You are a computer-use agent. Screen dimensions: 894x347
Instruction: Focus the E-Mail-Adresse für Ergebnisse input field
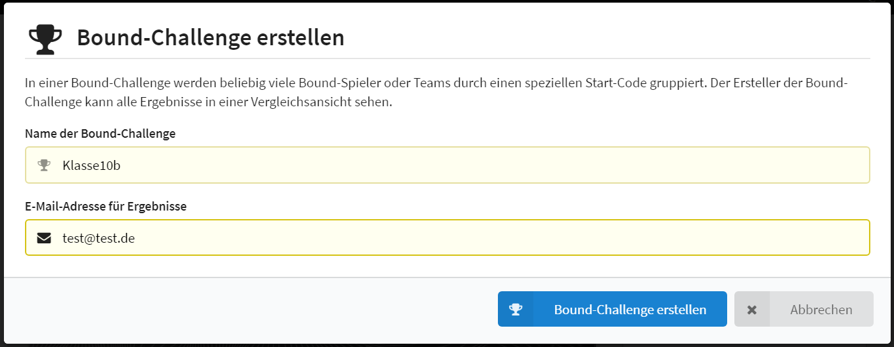click(x=447, y=237)
